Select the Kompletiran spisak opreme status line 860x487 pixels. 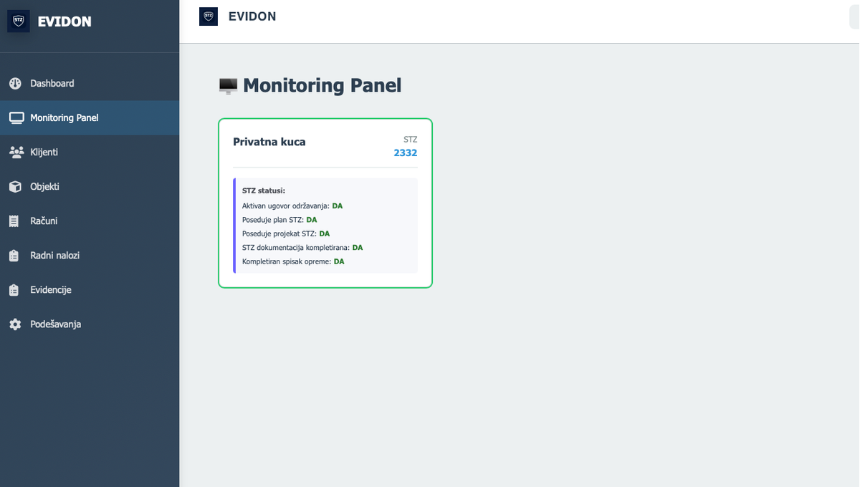[293, 261]
